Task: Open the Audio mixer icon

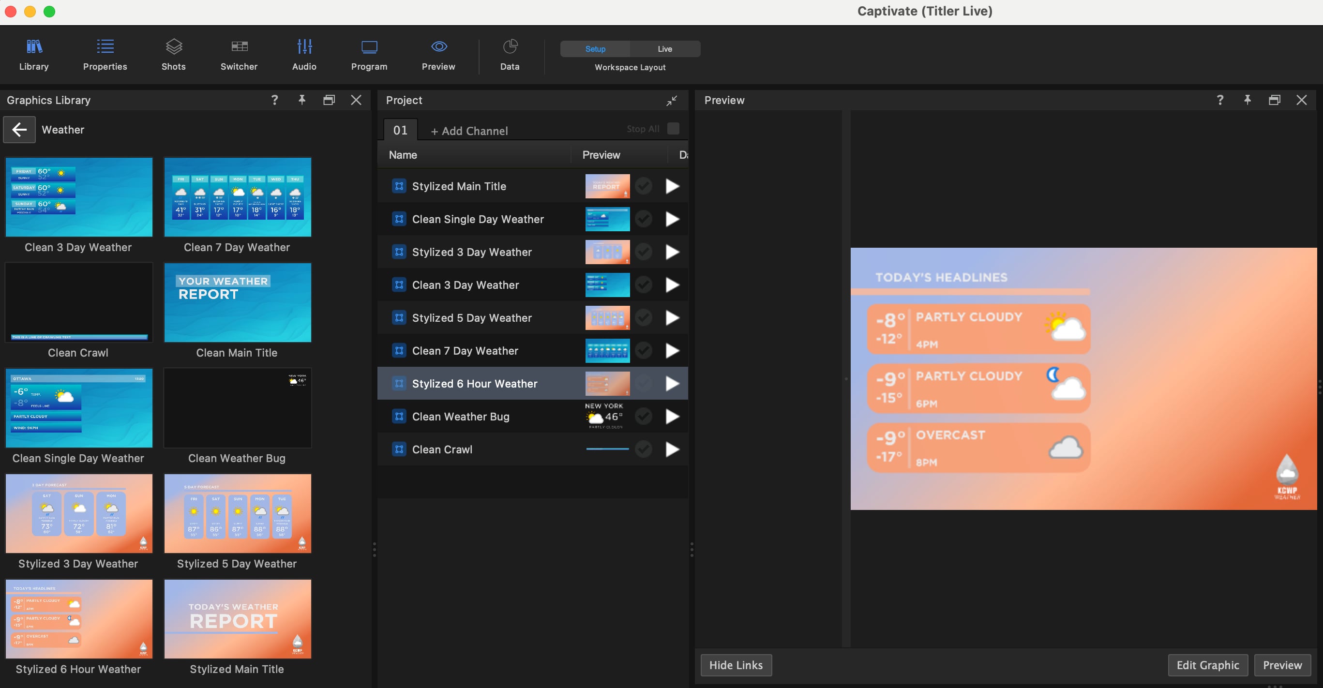Action: [304, 54]
